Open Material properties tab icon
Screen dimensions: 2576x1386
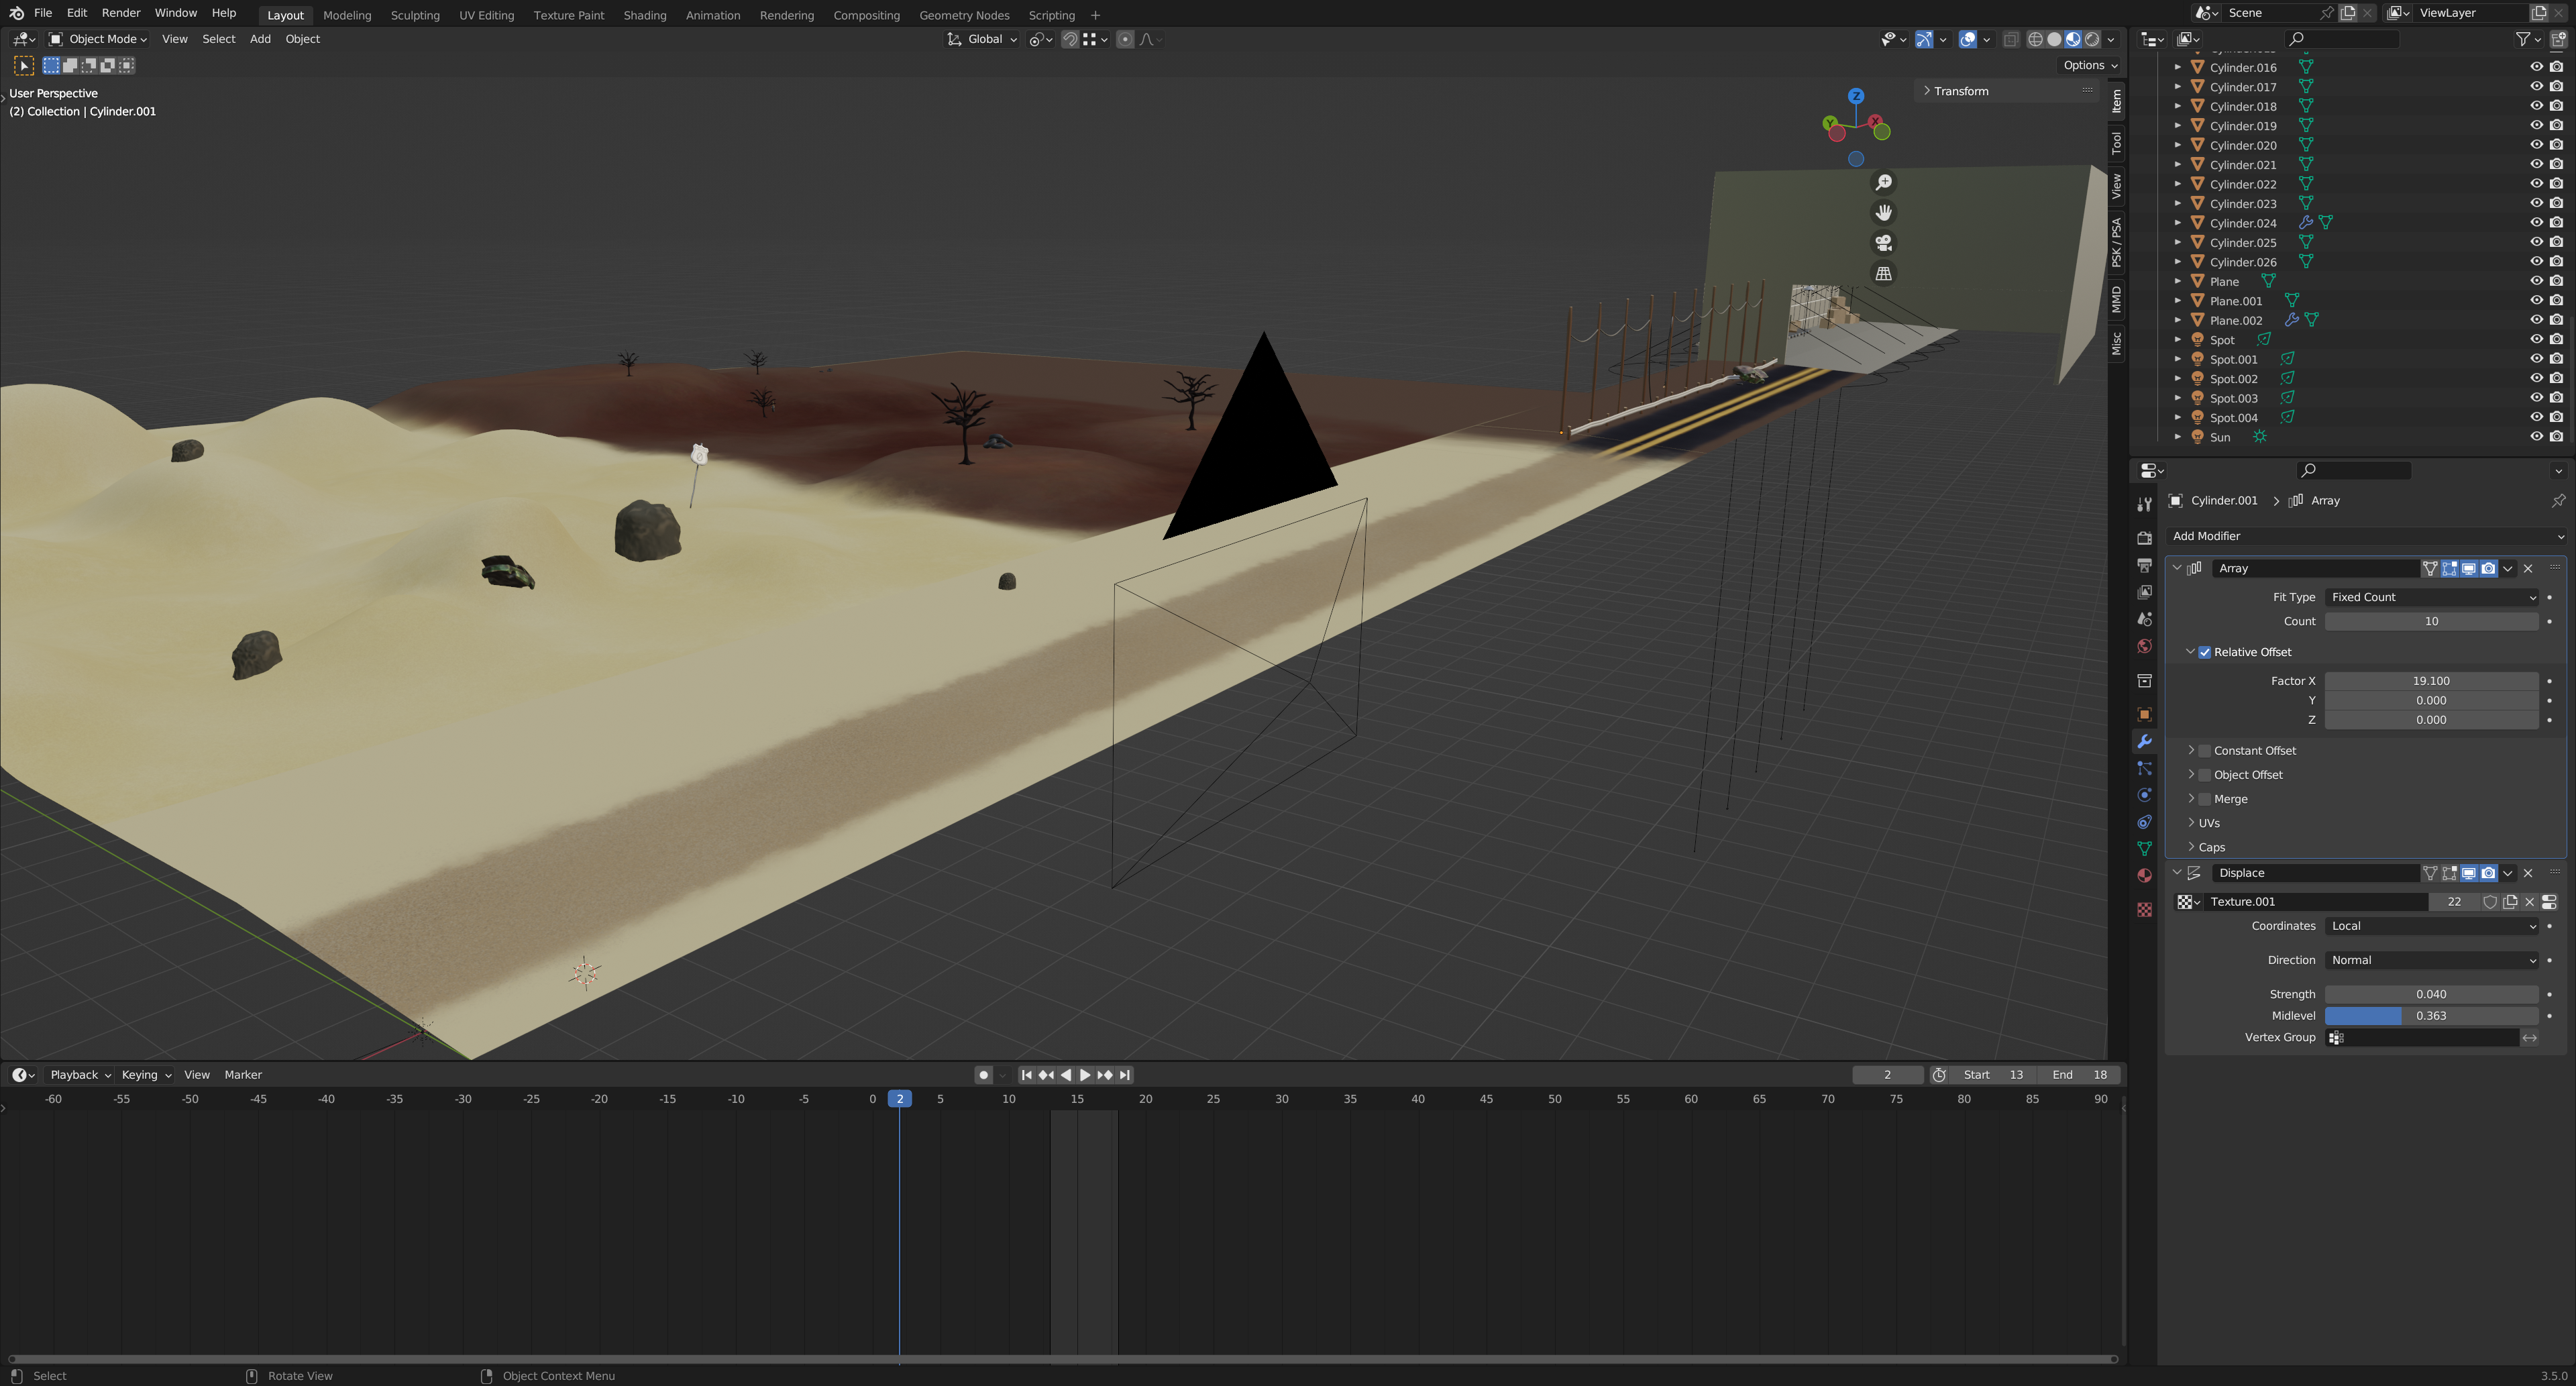(2144, 875)
